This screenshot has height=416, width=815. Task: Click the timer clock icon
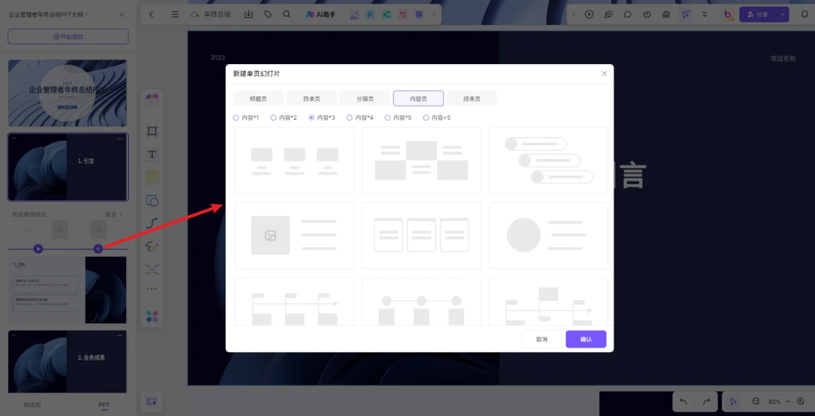tap(647, 14)
